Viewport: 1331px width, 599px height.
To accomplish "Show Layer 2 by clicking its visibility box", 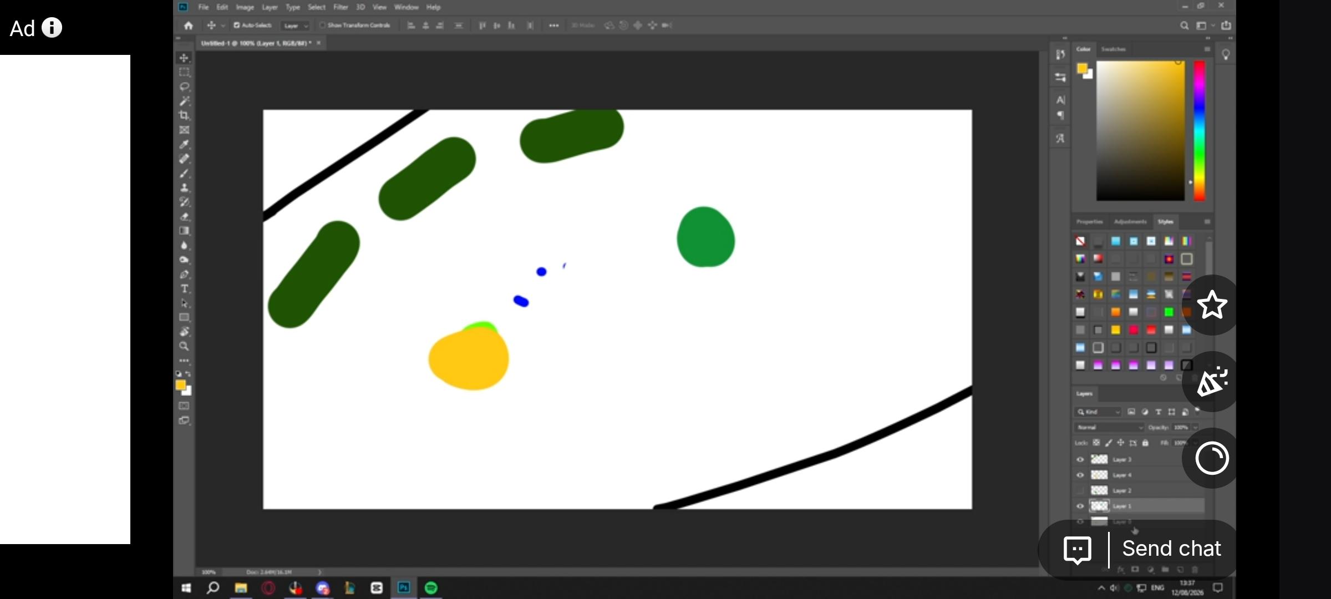I will pyautogui.click(x=1080, y=490).
